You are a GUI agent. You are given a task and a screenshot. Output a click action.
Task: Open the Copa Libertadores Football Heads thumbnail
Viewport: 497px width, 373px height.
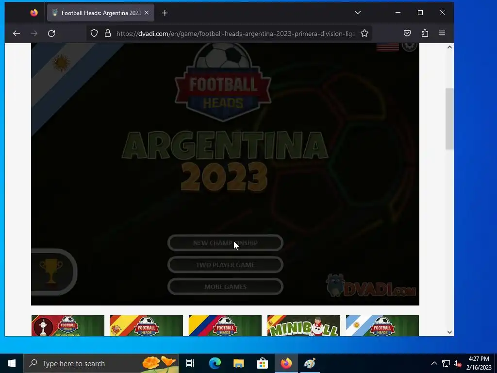pyautogui.click(x=68, y=326)
